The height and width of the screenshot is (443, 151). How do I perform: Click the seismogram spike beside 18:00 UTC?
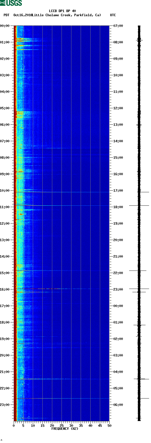(139, 205)
